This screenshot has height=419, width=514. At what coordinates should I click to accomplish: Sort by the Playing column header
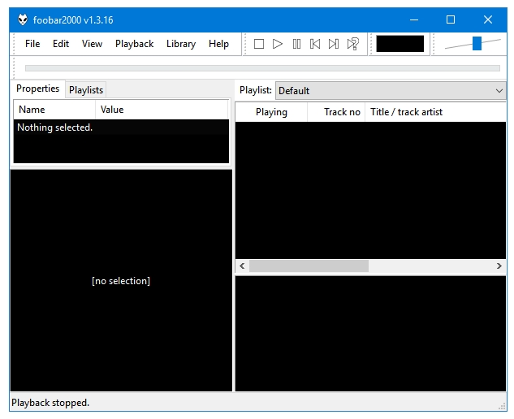[x=271, y=112]
